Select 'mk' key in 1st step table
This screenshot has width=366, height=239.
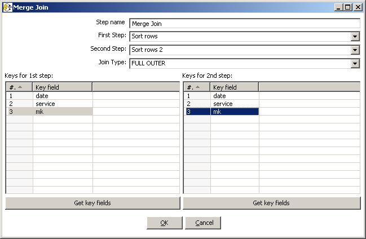[63, 112]
